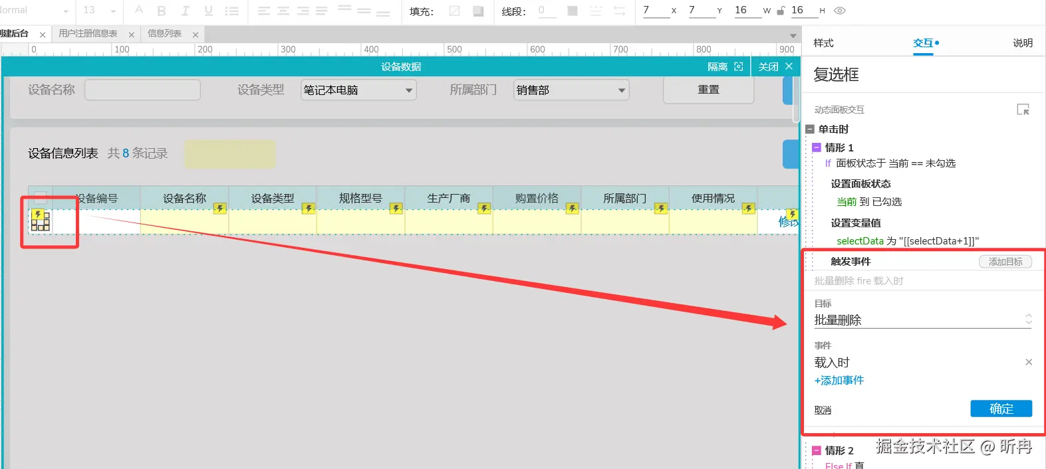
Task: Open the page tabs overflow dropdown
Action: coord(793,35)
